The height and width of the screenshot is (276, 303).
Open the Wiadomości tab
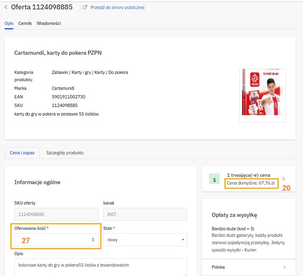[49, 24]
